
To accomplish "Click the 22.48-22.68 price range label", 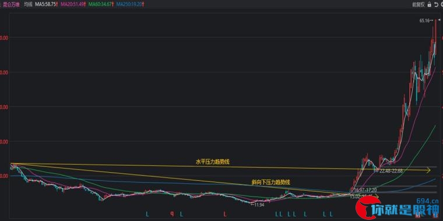I will (x=391, y=171).
